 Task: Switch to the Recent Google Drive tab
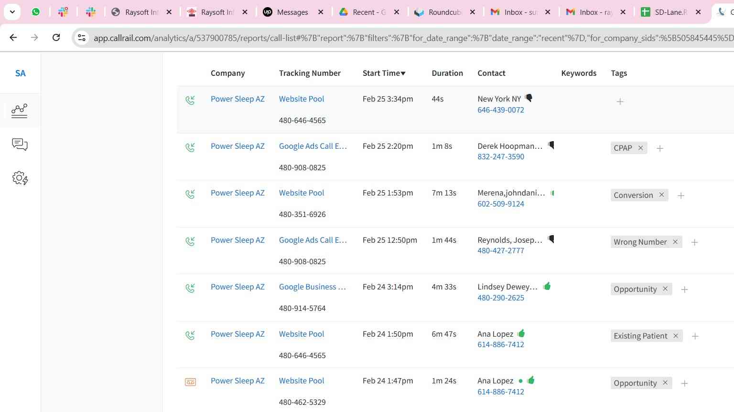[368, 12]
